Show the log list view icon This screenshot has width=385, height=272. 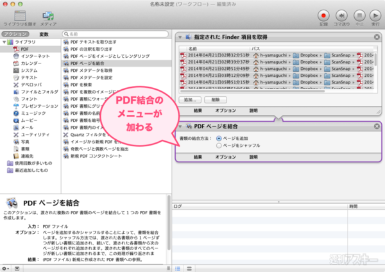pos(178,269)
